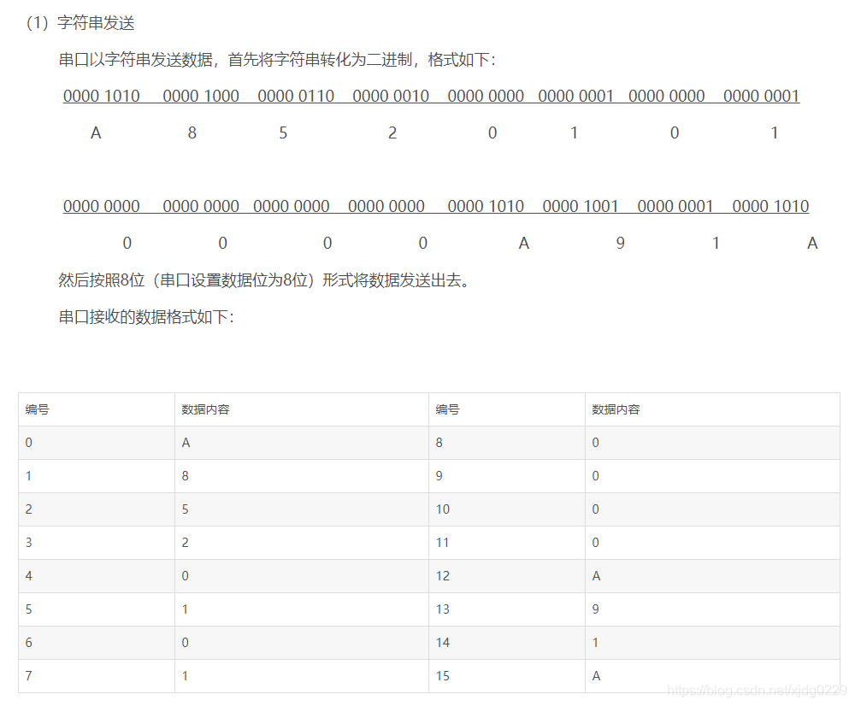This screenshot has height=706, width=855.
Task: Click the binary group 0000 0010
Action: (x=391, y=96)
